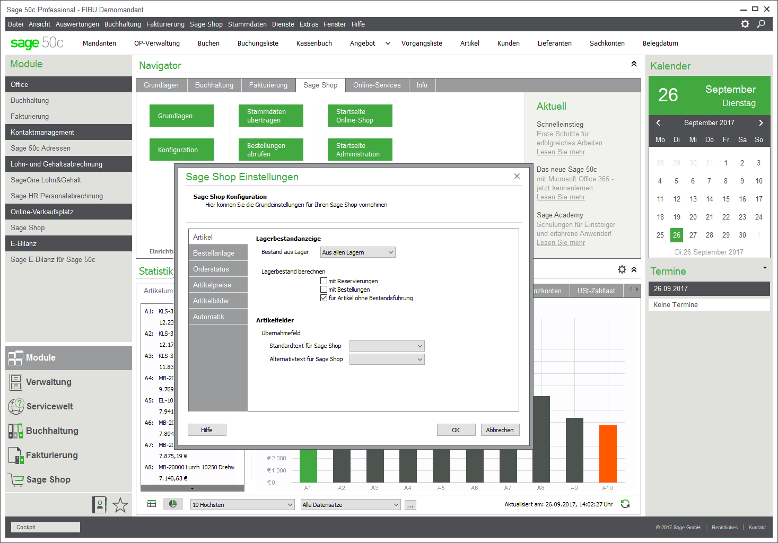Screen dimensions: 778x543
Task: Switch to table view icon
Action: pos(152,504)
